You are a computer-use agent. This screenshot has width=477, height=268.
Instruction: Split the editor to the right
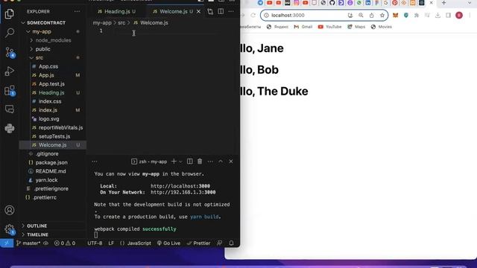coord(221,12)
